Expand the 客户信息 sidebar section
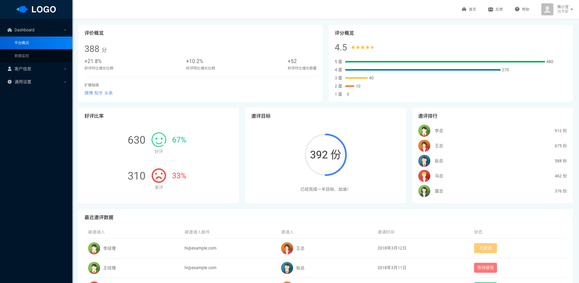This screenshot has height=283, width=579. tap(65, 69)
